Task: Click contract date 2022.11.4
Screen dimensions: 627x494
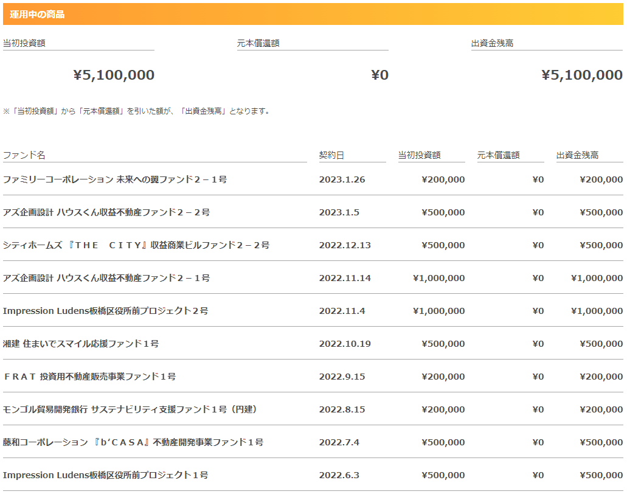Action: [342, 311]
